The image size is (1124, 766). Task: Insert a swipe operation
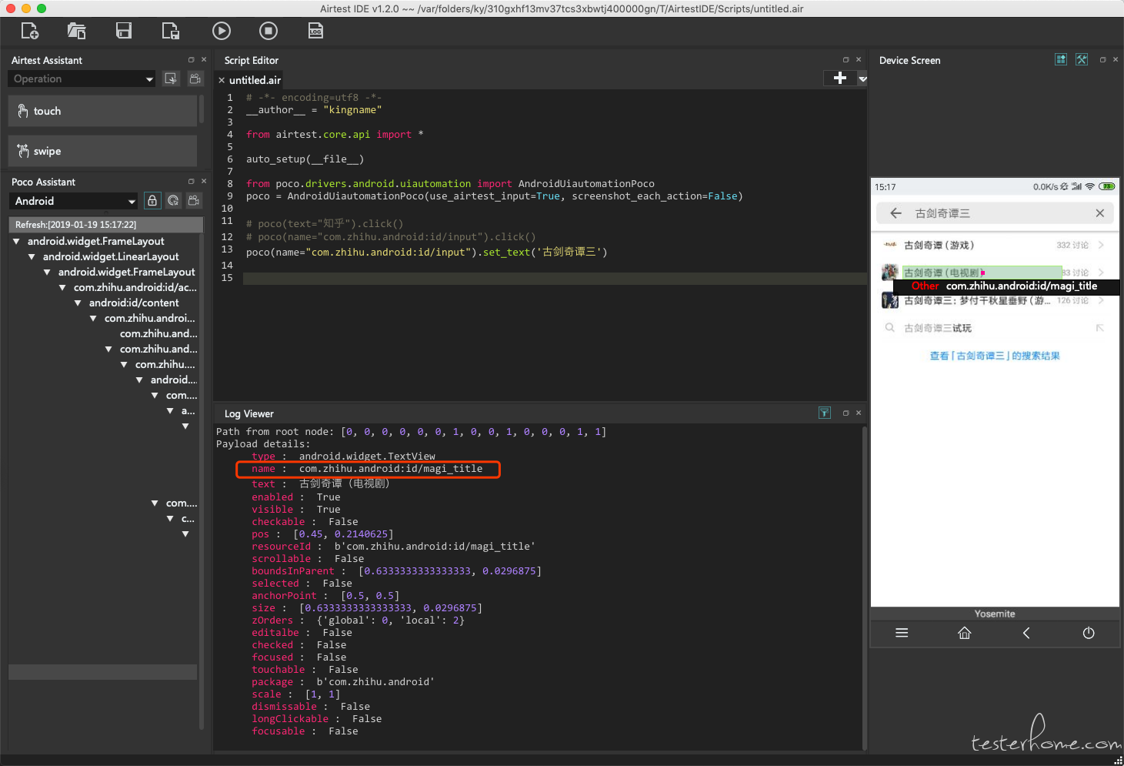(102, 151)
